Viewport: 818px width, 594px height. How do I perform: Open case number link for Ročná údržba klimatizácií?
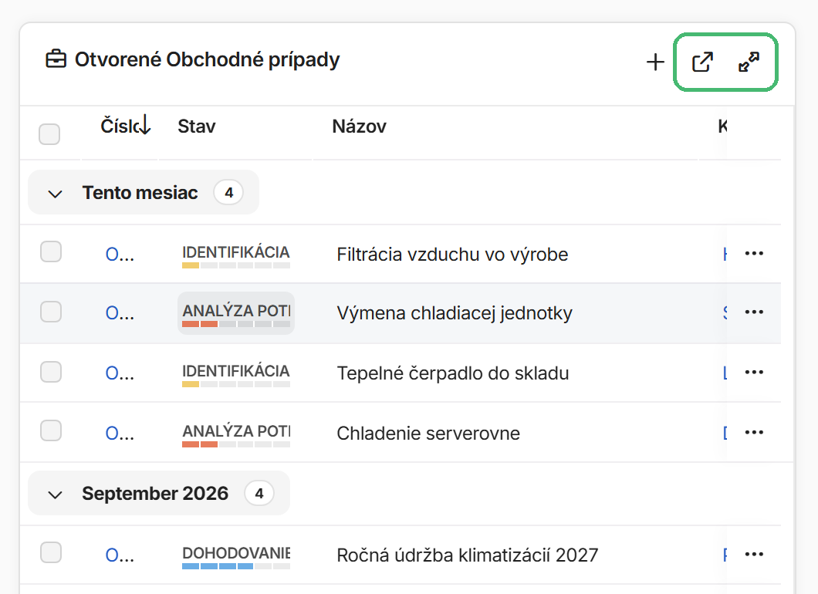(120, 555)
